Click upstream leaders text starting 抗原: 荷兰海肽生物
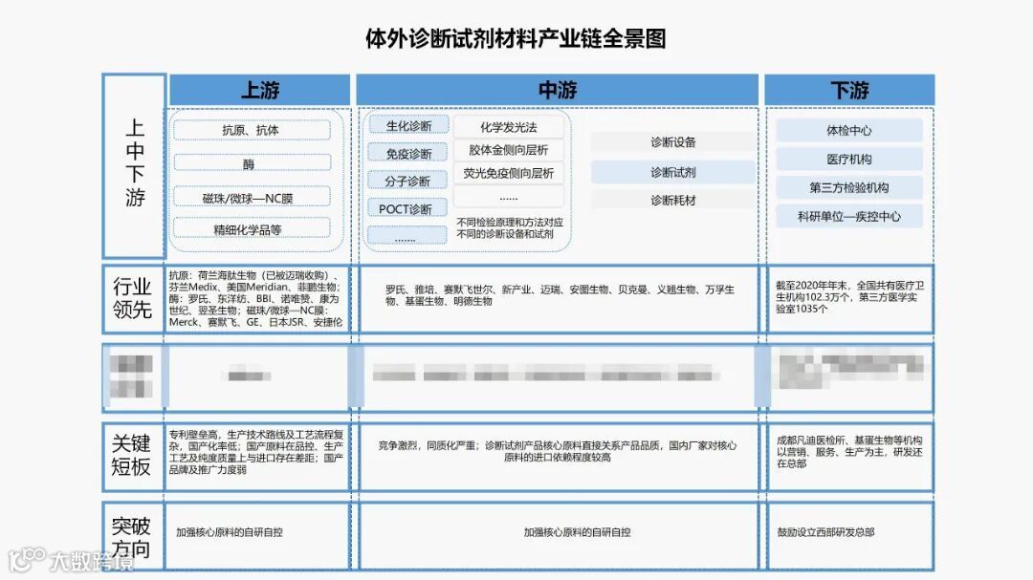Image resolution: width=1033 pixels, height=580 pixels. click(x=255, y=298)
